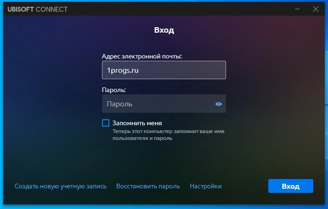
Task: Open the Настройки settings link
Action: 206,186
